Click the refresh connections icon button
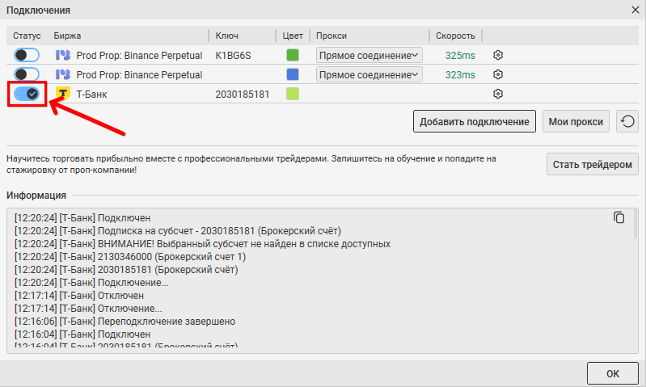646x387 pixels. point(627,121)
